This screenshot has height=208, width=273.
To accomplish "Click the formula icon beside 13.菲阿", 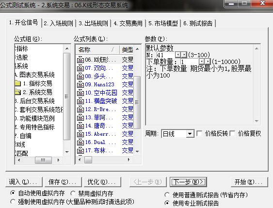I will click(80, 117).
